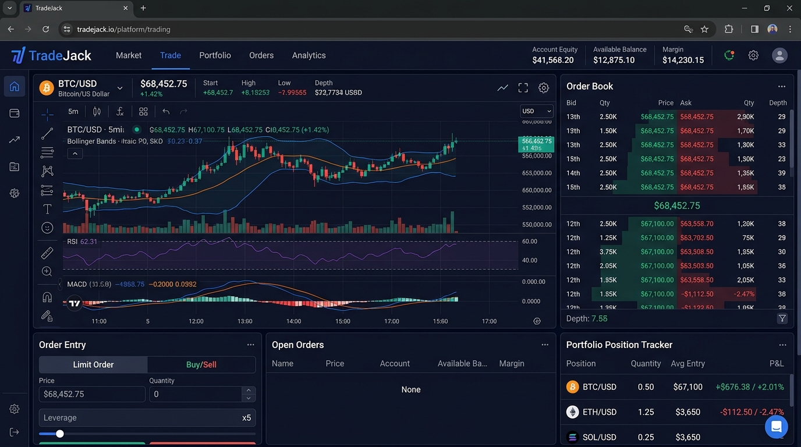Select the ruler measure tool

click(47, 253)
